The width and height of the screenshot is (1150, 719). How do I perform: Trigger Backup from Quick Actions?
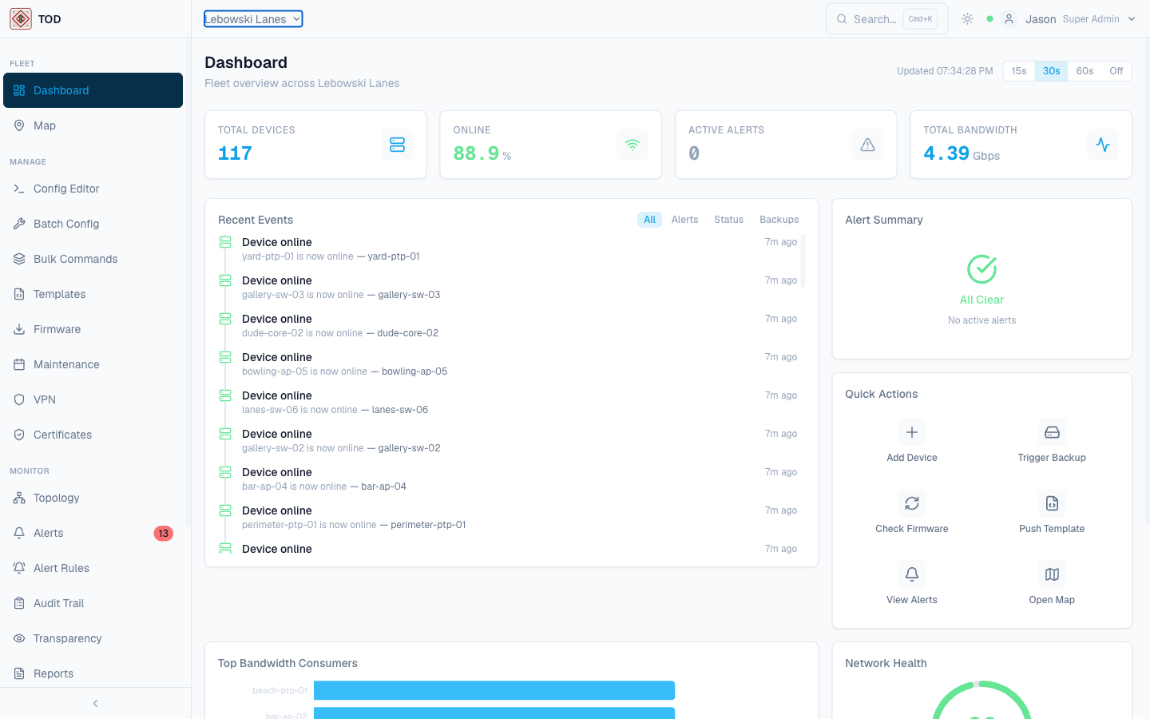pos(1051,441)
